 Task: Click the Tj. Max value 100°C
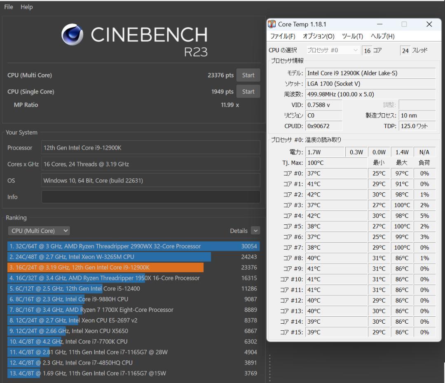pos(336,163)
